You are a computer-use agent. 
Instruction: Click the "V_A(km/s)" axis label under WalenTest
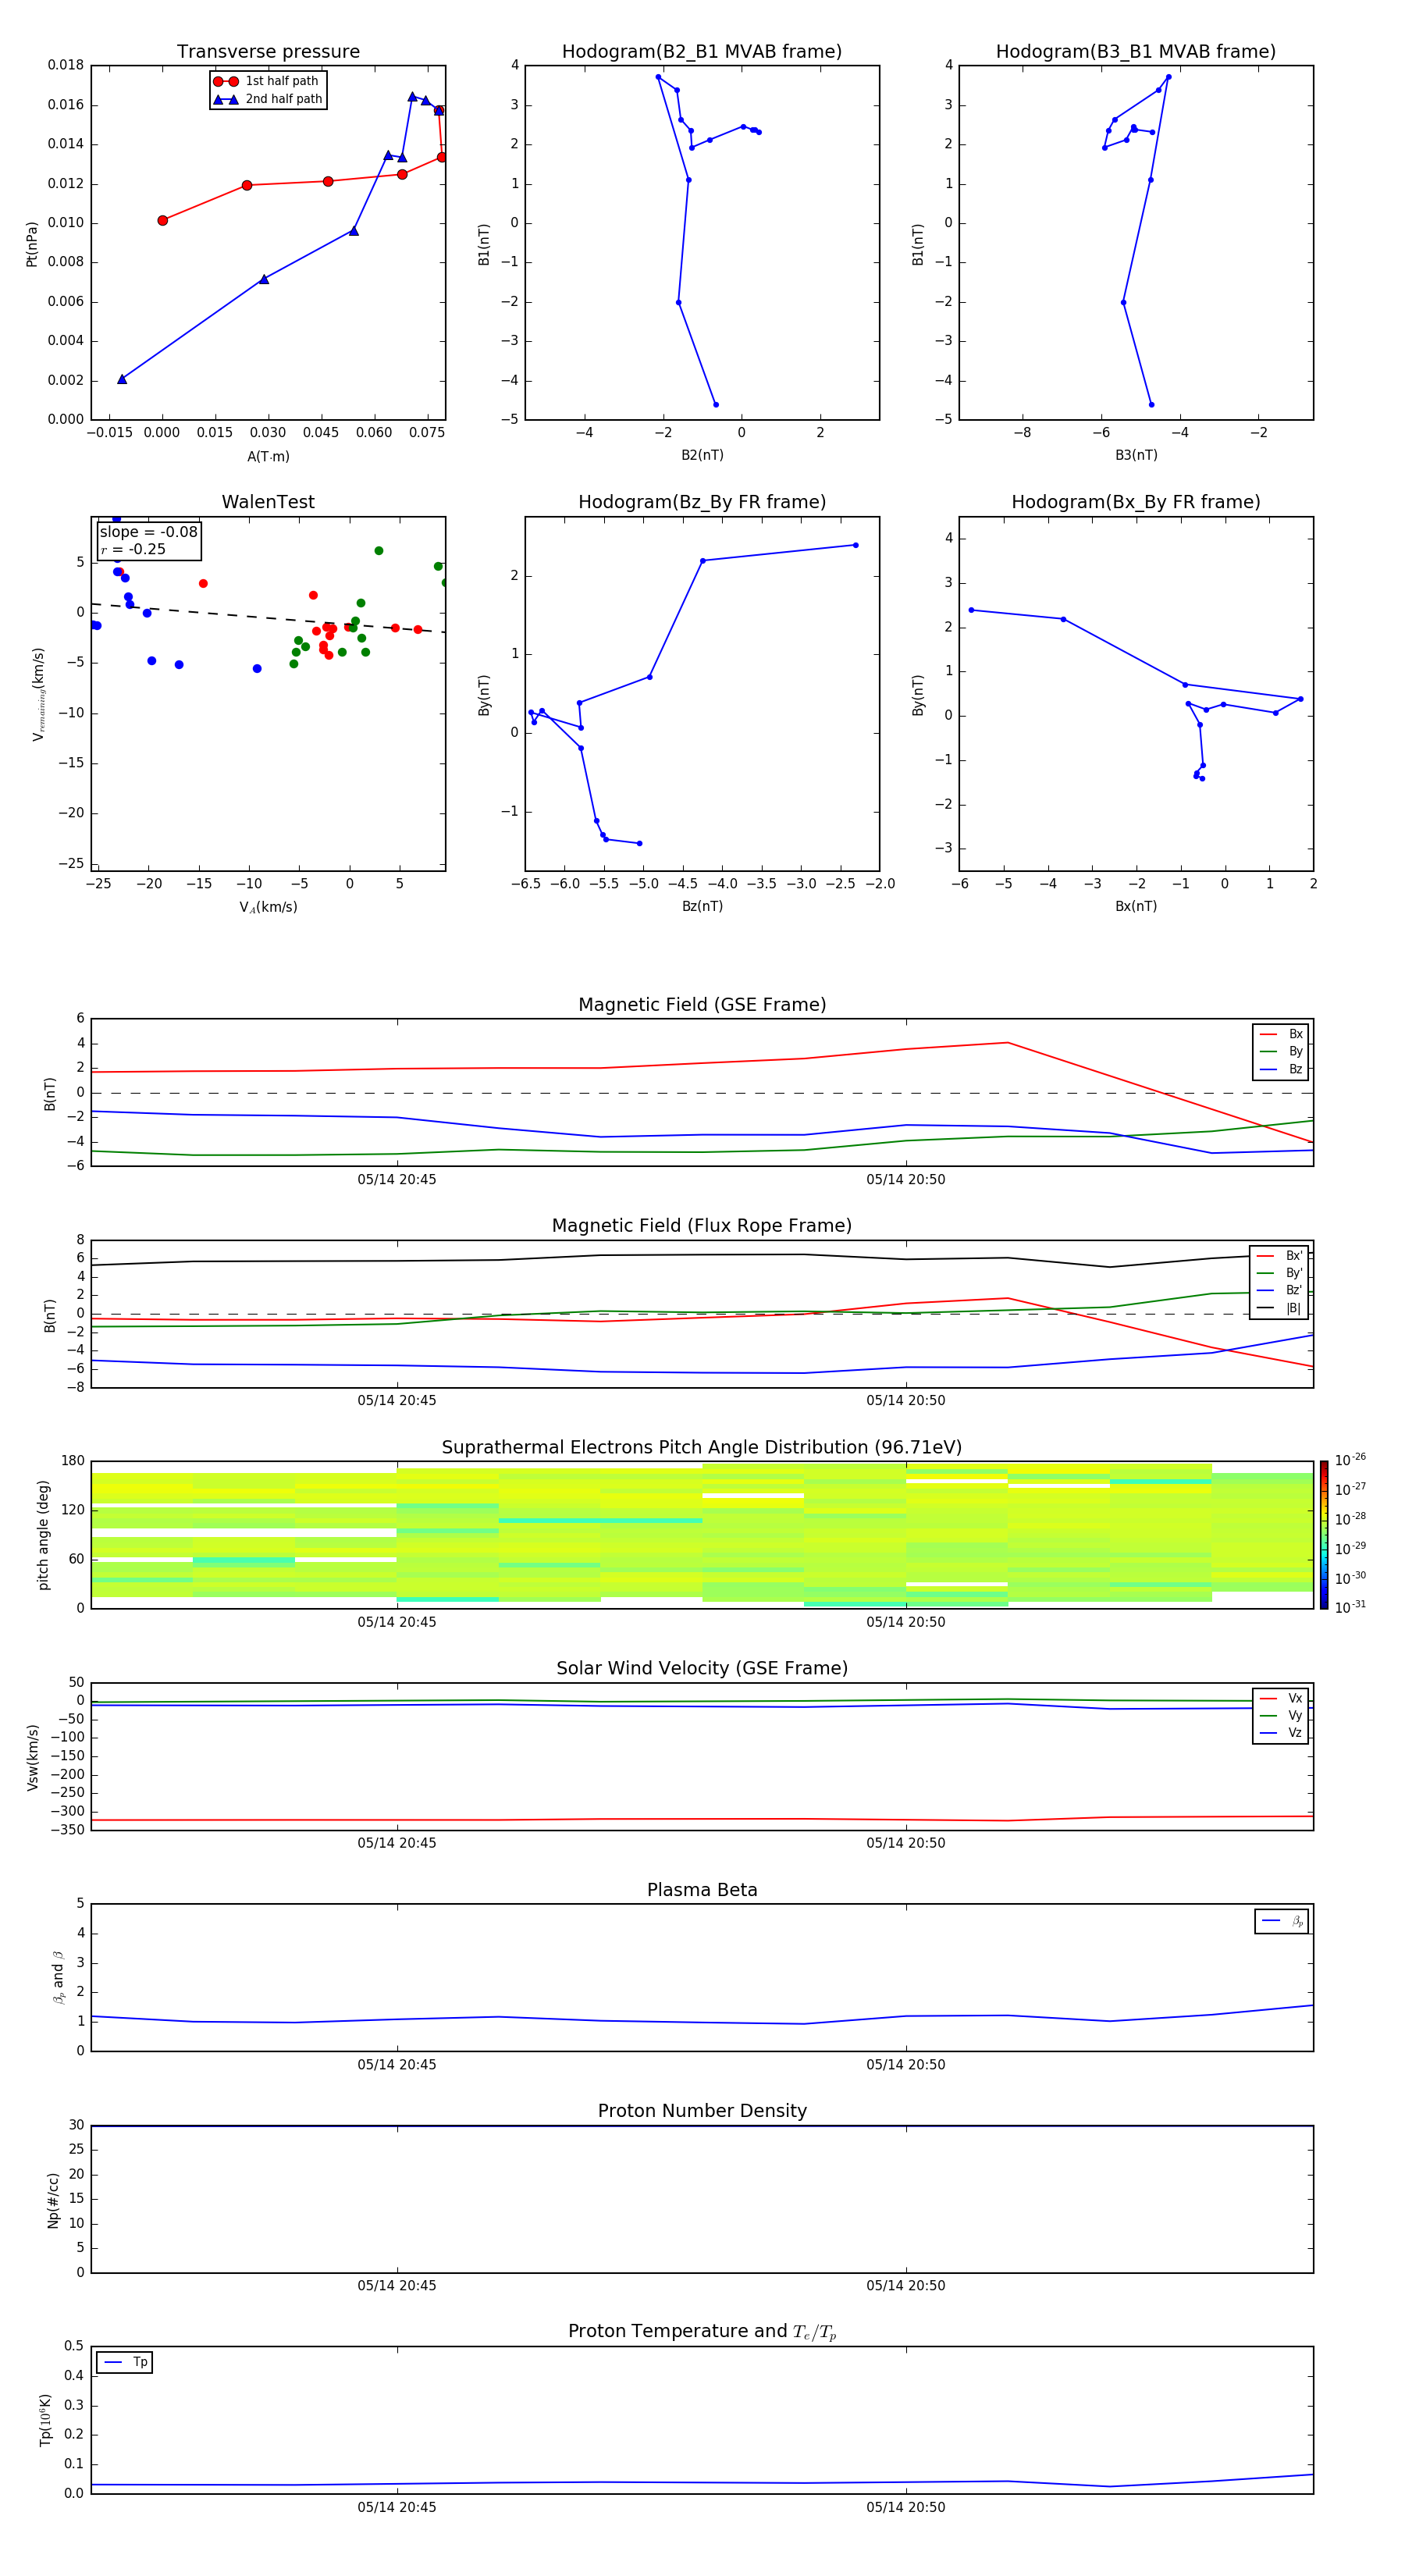[x=268, y=907]
